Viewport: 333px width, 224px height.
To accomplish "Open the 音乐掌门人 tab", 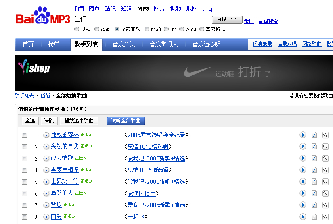I will tap(163, 44).
